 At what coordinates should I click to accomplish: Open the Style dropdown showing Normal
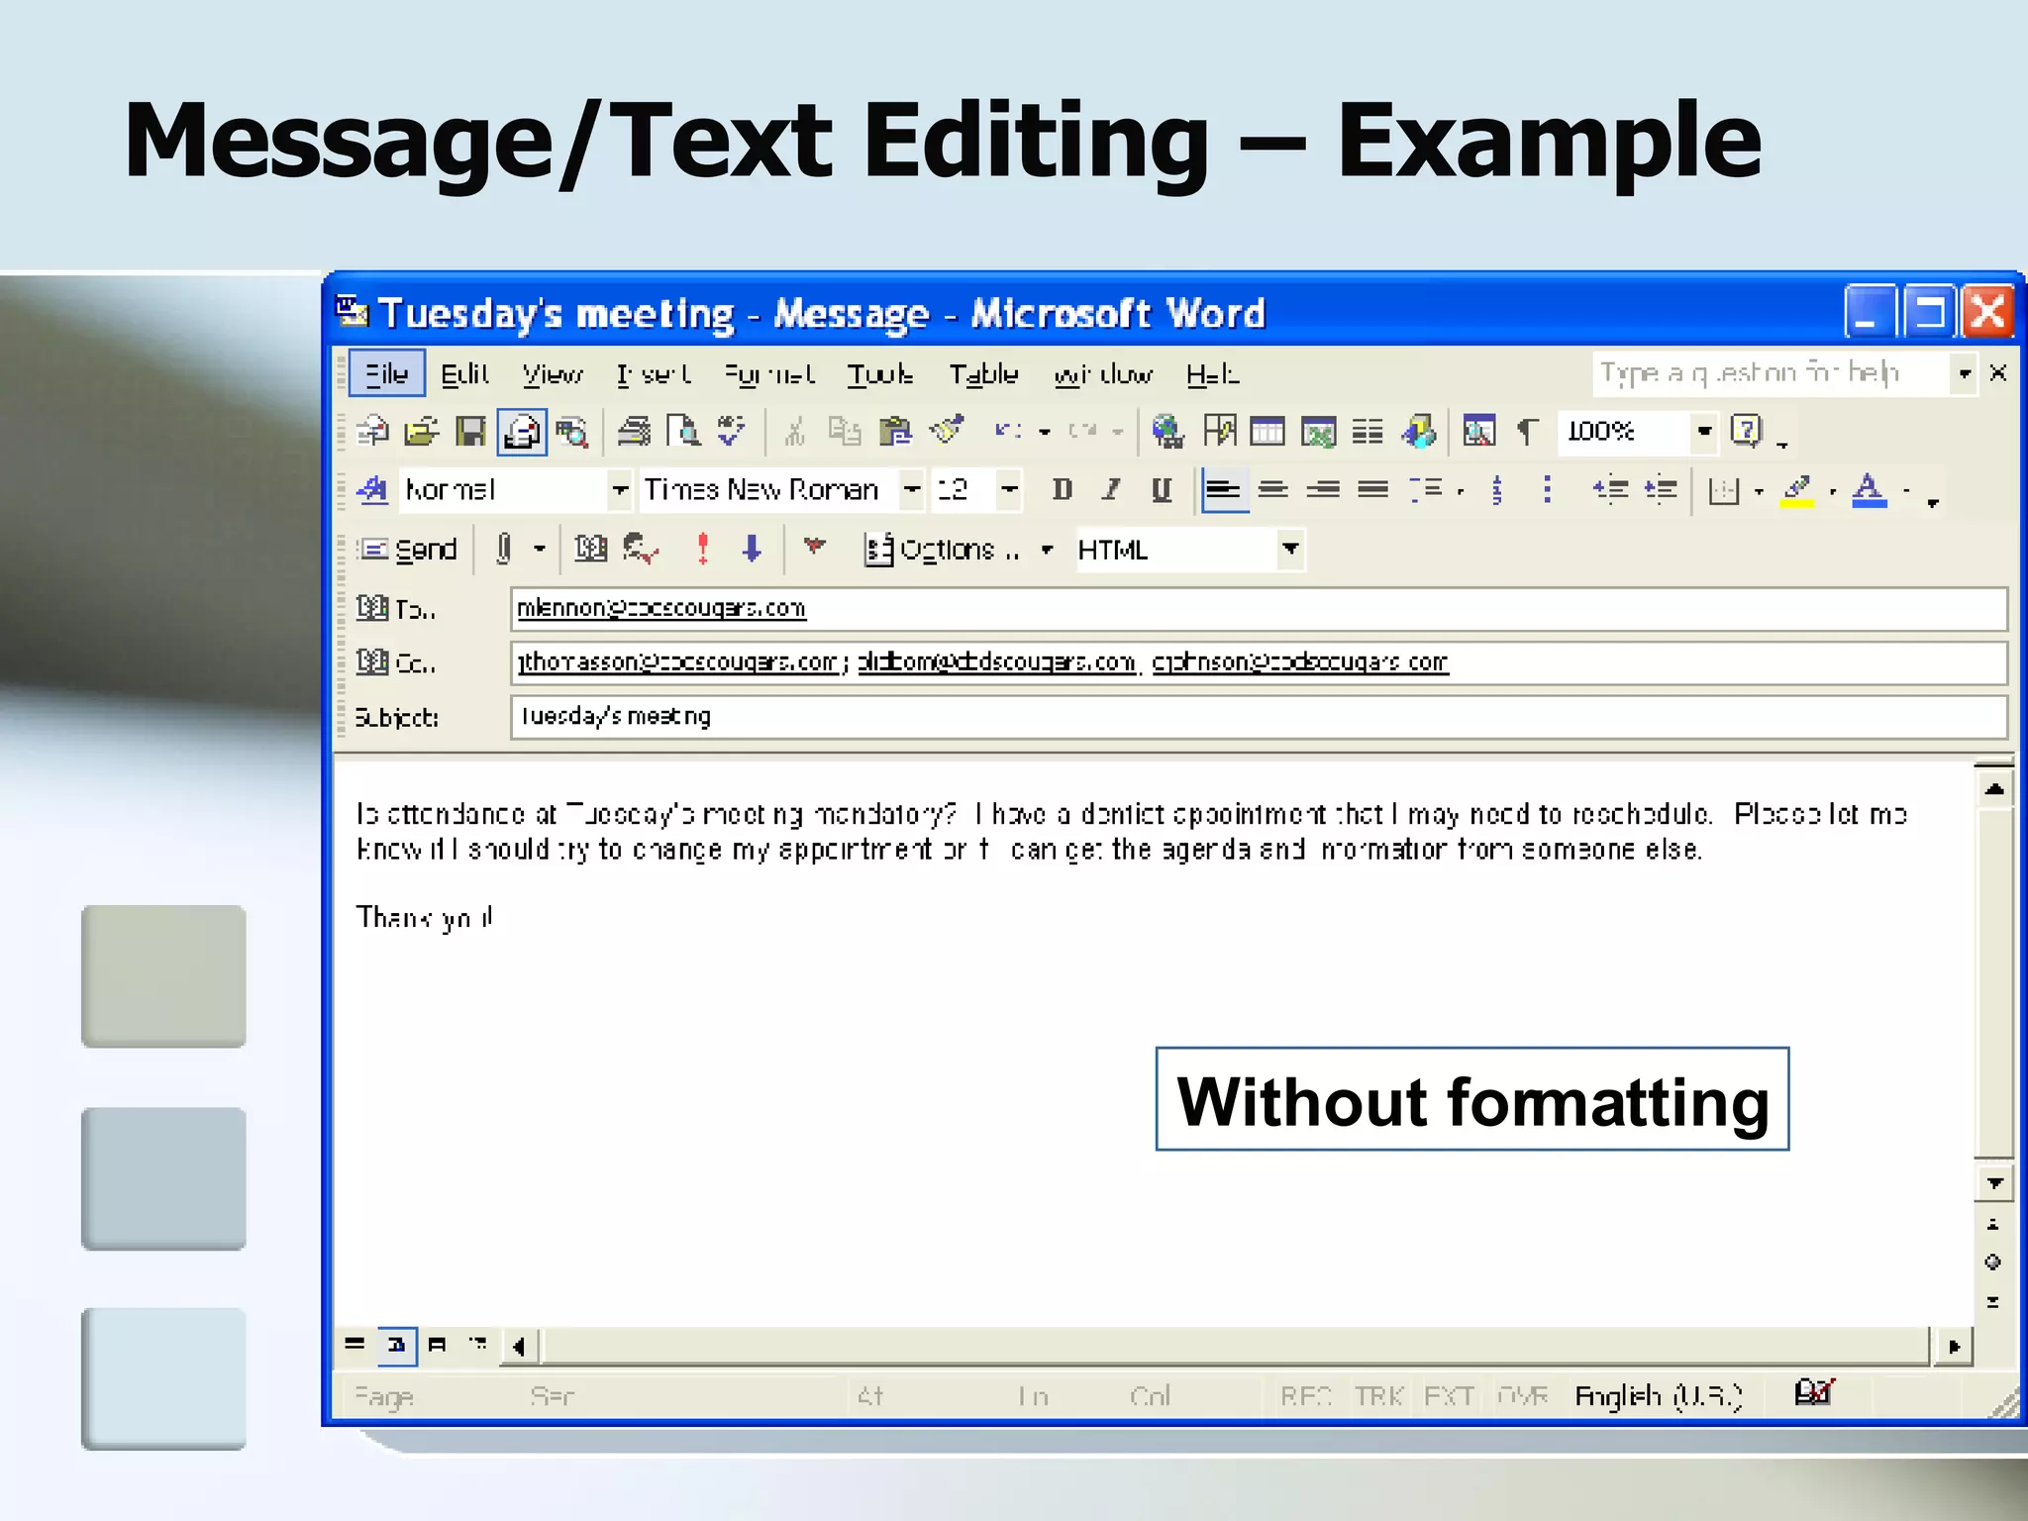(620, 490)
